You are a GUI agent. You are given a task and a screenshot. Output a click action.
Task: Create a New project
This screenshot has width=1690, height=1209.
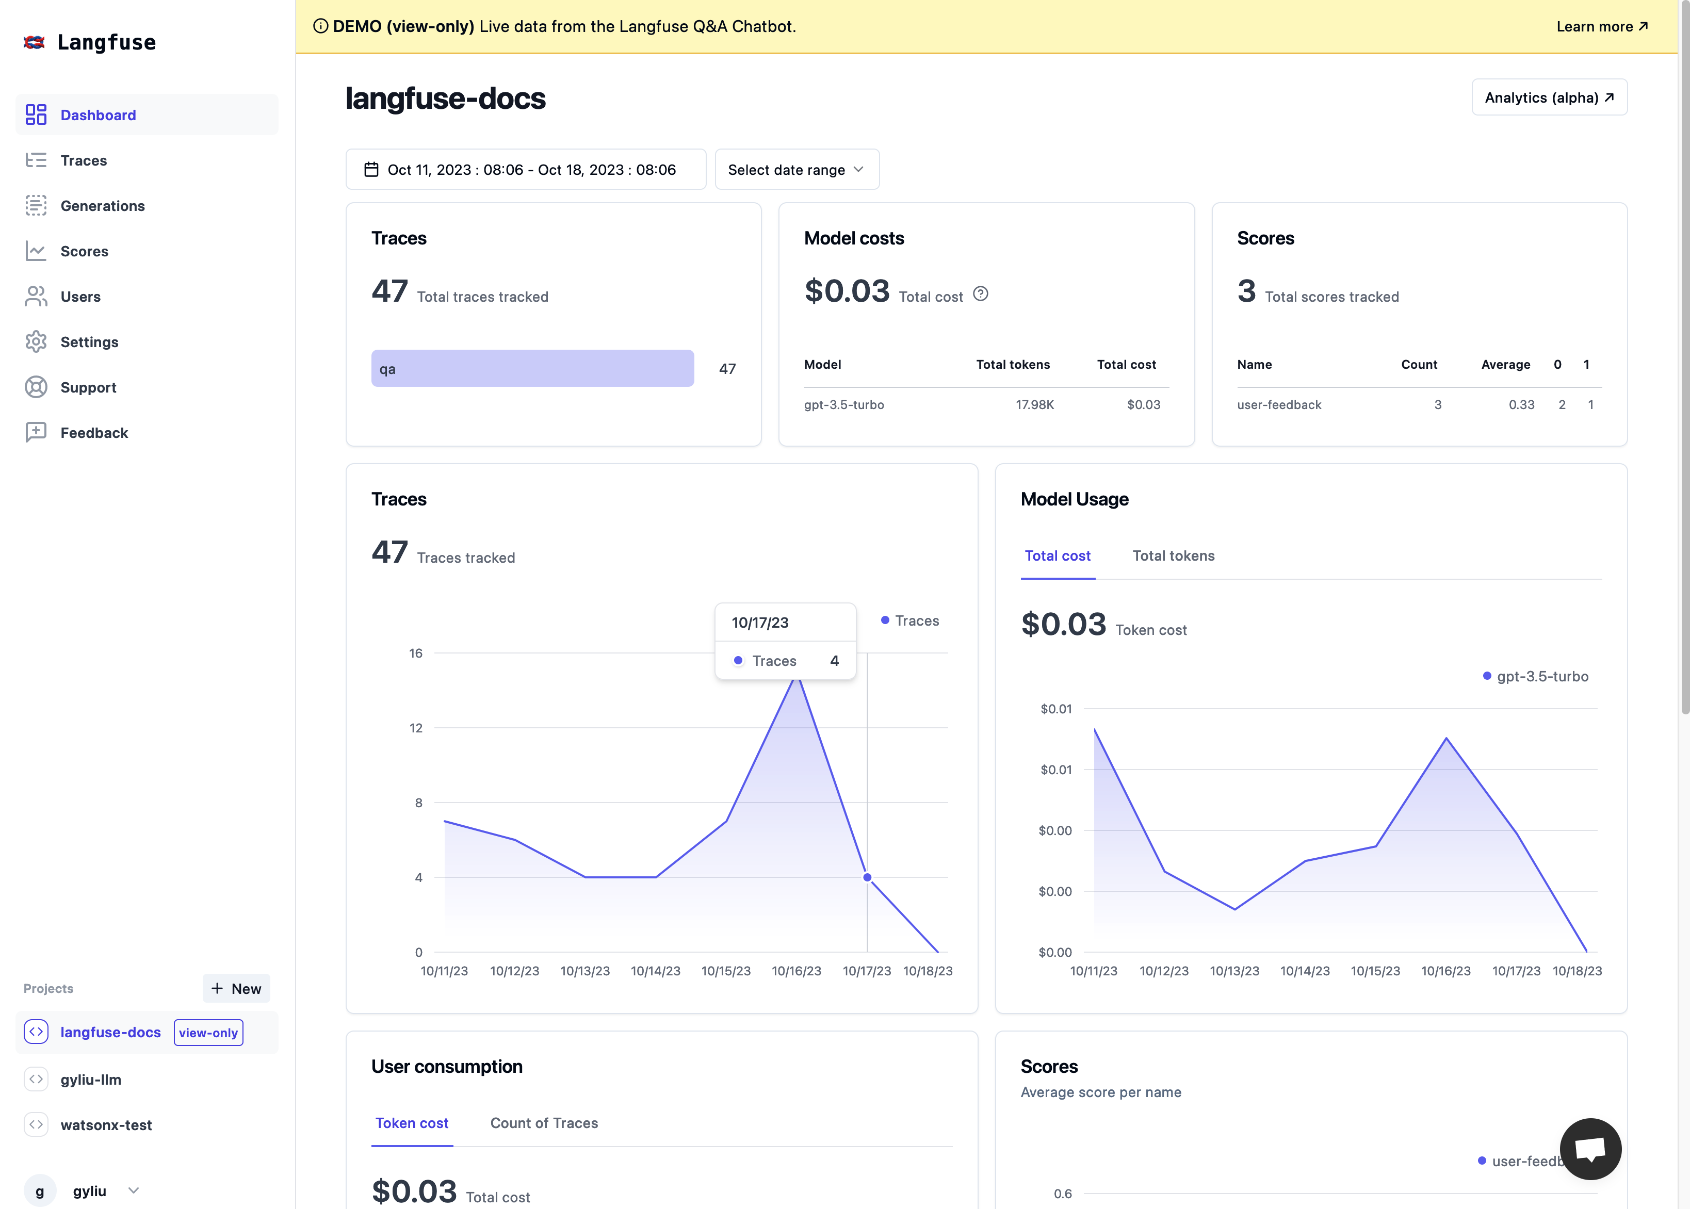(x=236, y=988)
